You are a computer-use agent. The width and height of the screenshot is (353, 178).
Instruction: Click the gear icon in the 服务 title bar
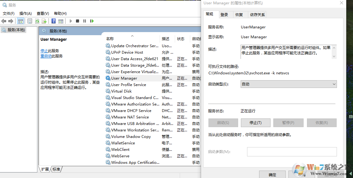5,5
